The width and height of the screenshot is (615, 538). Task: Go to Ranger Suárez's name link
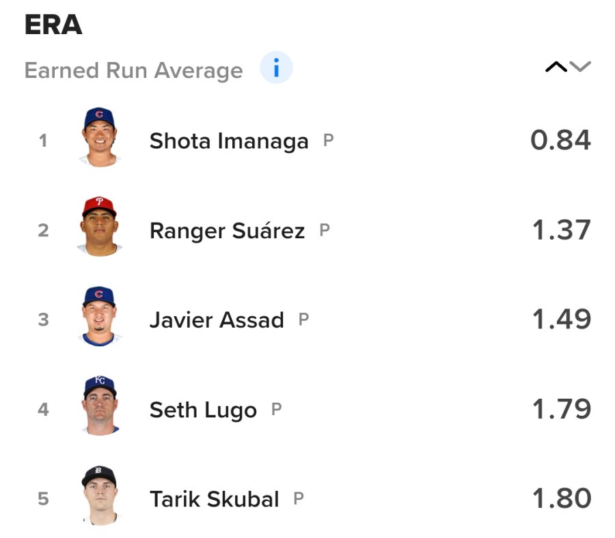[x=227, y=231]
